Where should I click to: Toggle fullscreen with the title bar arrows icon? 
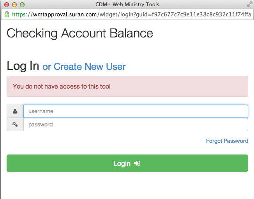[x=249, y=5]
